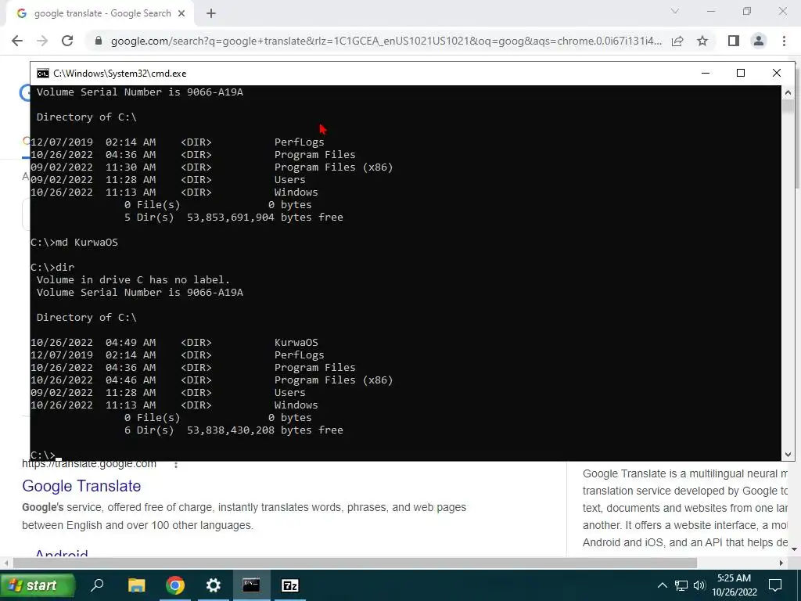Open a new Chrome tab with plus button
801x601 pixels.
211,14
